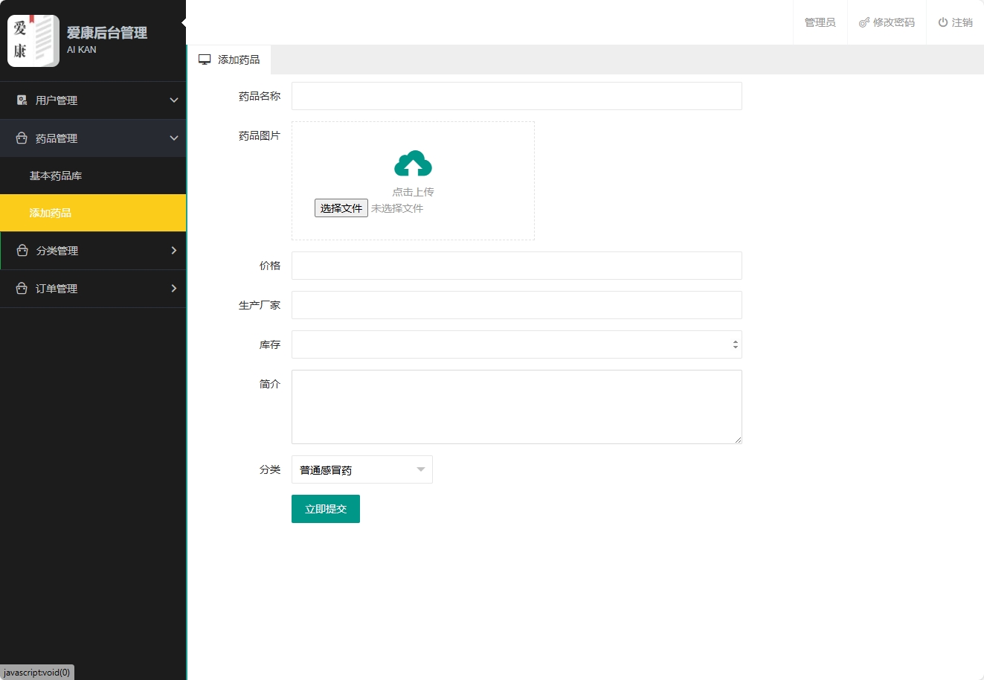This screenshot has width=984, height=680.
Task: Click the 库存 stepper up arrow
Action: (734, 341)
